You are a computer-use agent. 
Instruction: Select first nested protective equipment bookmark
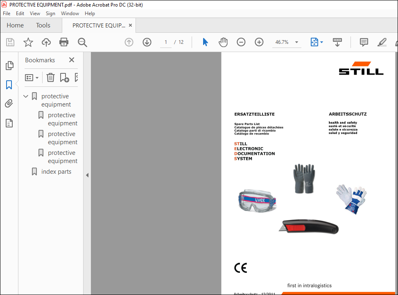pos(62,119)
